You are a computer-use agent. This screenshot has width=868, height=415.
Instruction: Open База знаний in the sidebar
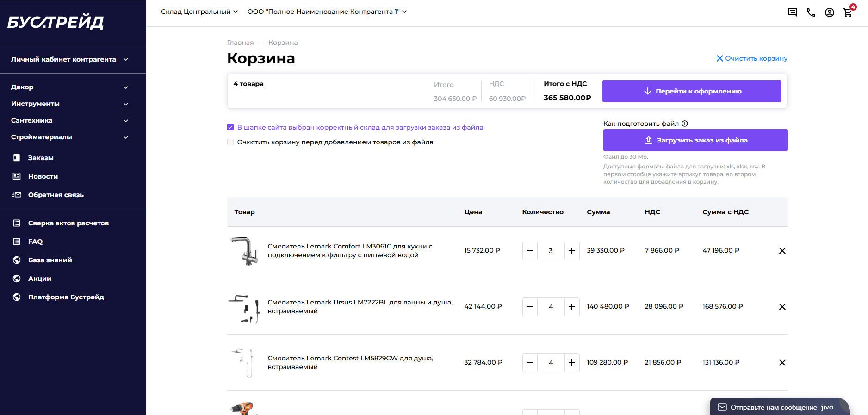point(50,260)
